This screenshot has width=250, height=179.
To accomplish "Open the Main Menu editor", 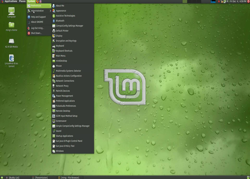I will point(72,56).
